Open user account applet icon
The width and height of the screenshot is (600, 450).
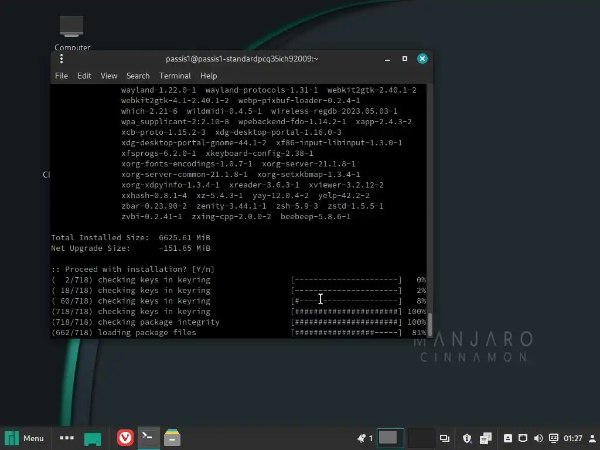pos(592,438)
